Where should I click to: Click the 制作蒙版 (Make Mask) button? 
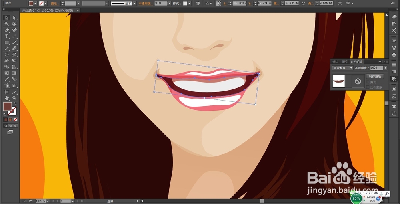coord(375,76)
